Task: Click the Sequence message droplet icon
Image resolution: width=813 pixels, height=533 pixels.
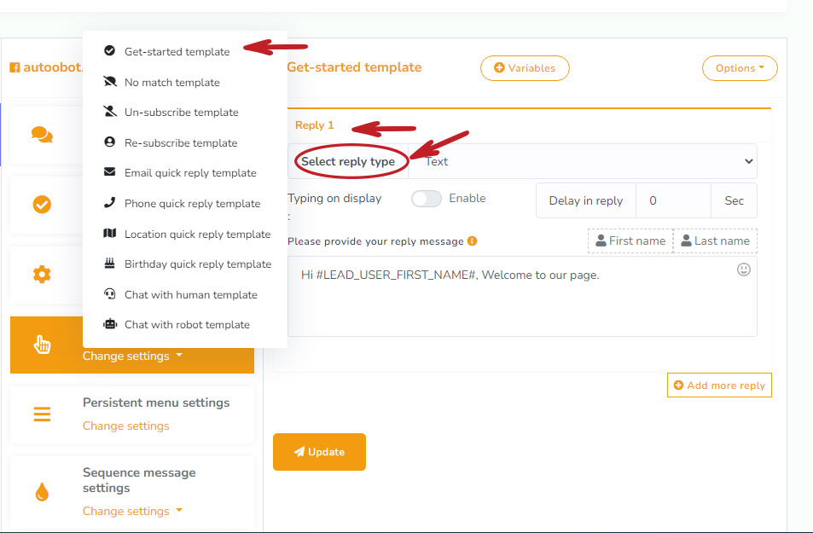Action: 42,492
